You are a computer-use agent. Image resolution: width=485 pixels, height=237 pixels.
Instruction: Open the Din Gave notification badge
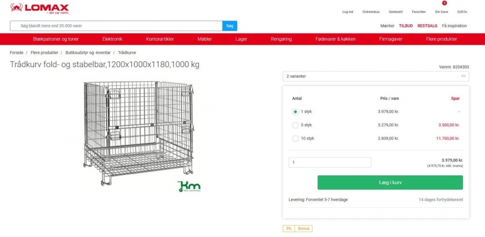click(445, 3)
